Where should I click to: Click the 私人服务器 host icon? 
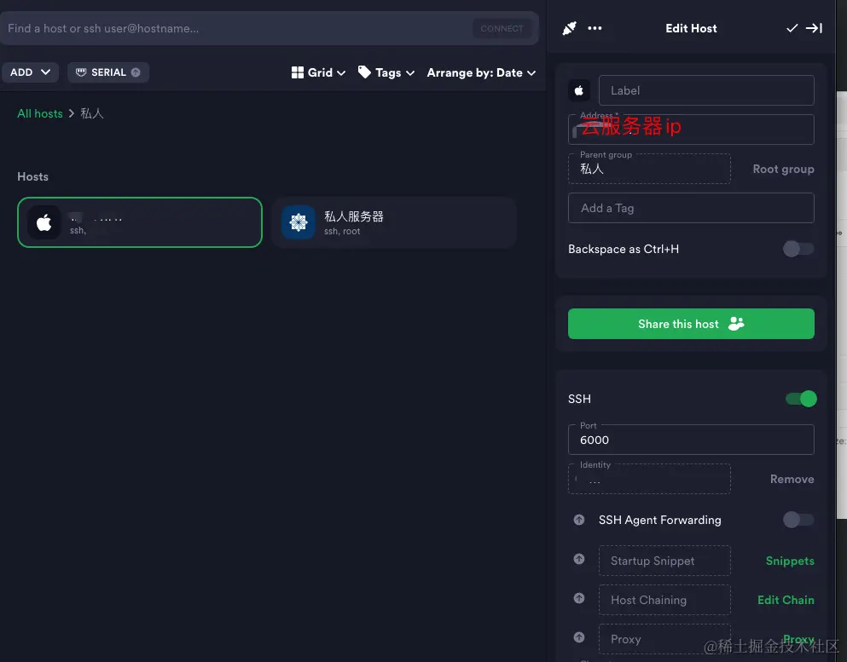click(x=299, y=222)
